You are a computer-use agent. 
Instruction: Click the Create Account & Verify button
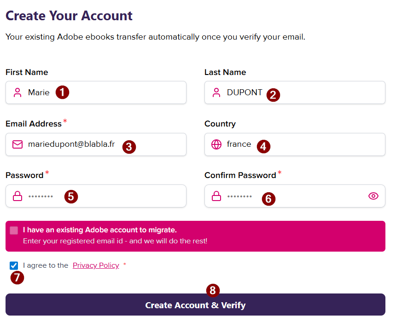(196, 305)
